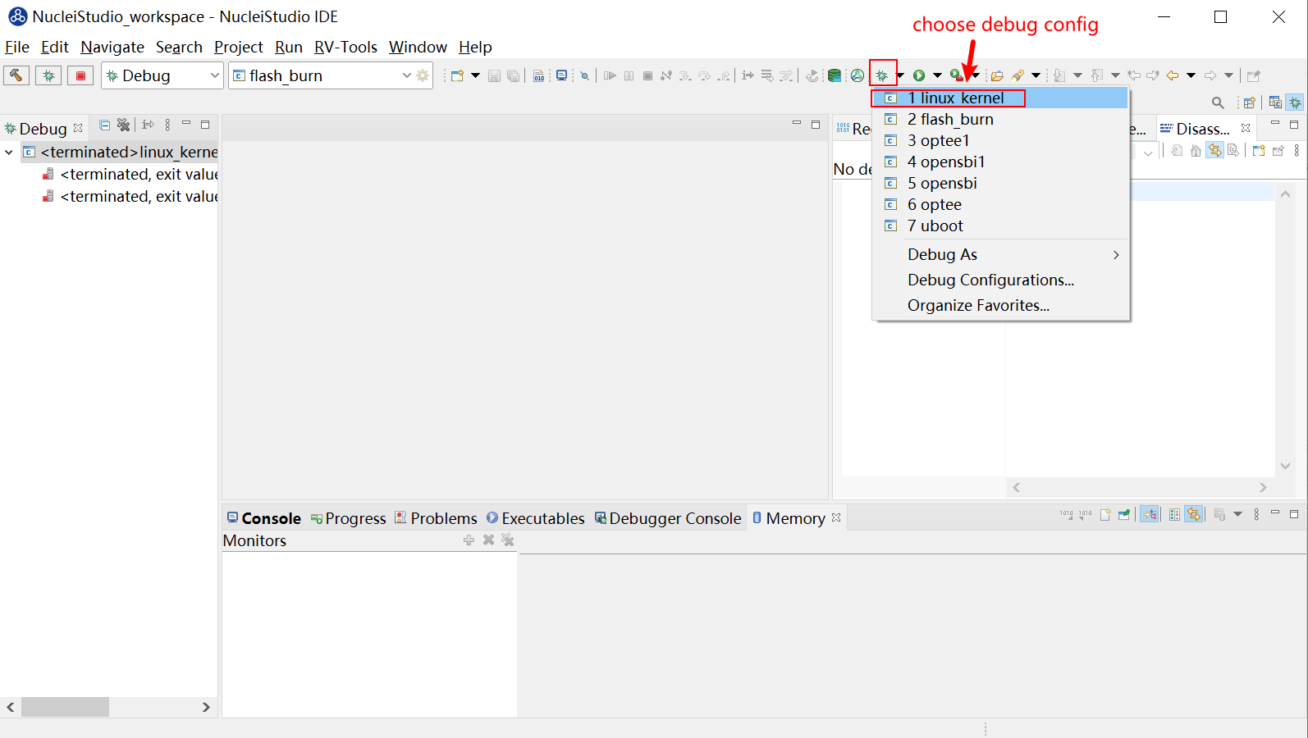Screen dimensions: 1308x738
Task: Click the binary 010 file icon in the toolbar
Action: (539, 75)
